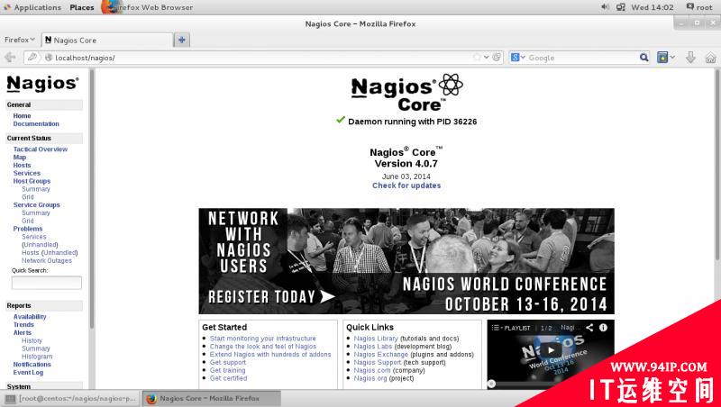Click the video share icon
Screen dimensions: 721x407
(x=589, y=328)
